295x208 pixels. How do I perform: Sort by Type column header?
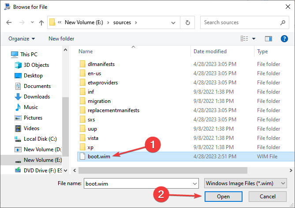262,51
